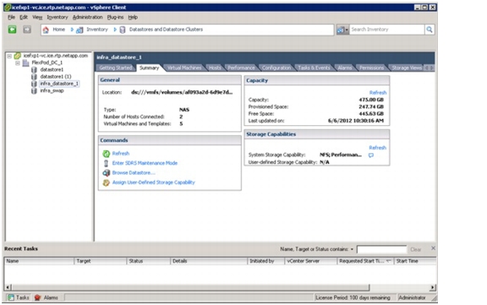This screenshot has width=487, height=305.
Task: Sort tasks by the Name column header
Action: coord(39,261)
